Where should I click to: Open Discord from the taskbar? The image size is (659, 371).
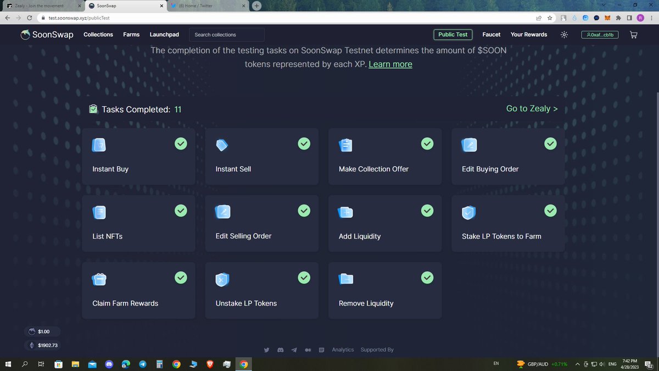tap(109, 364)
